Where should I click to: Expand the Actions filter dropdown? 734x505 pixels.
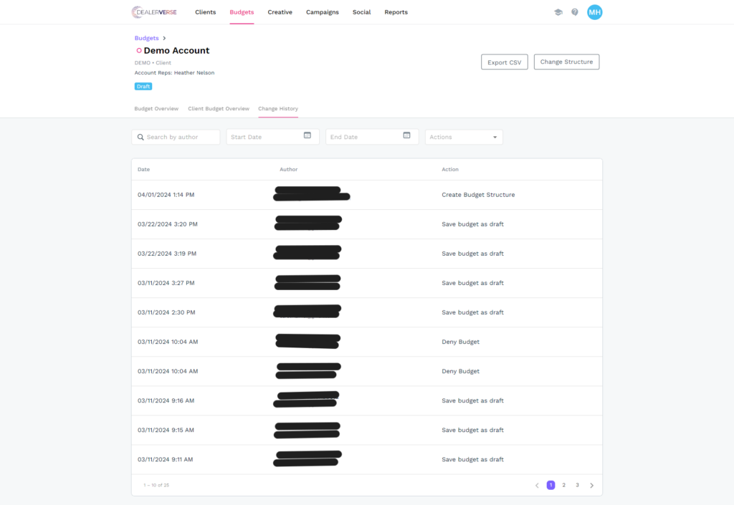[x=464, y=137]
